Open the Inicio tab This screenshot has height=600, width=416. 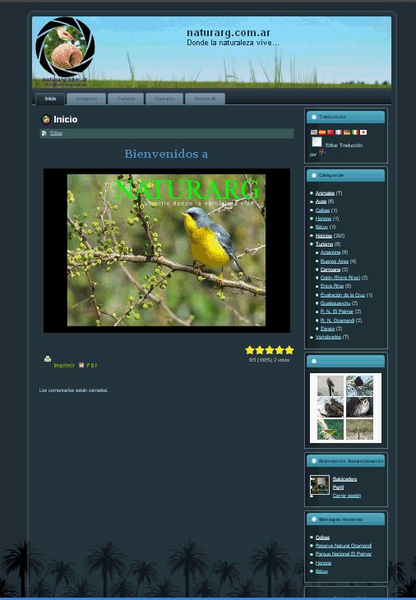50,99
